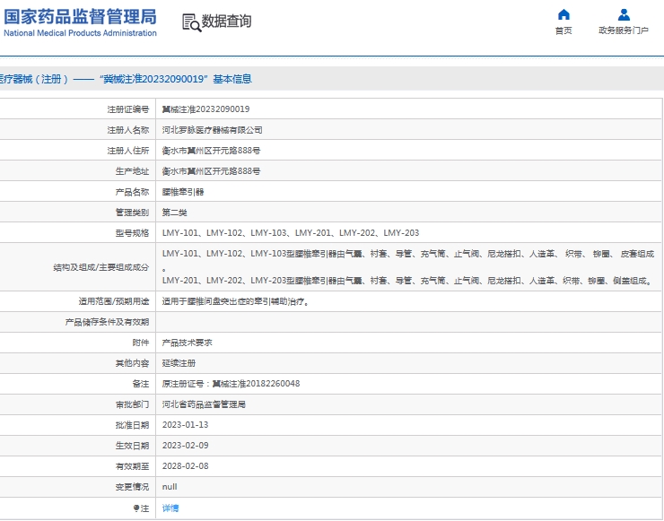Click the null value in 变更情况
Screen dimensions: 664x521
click(x=170, y=487)
